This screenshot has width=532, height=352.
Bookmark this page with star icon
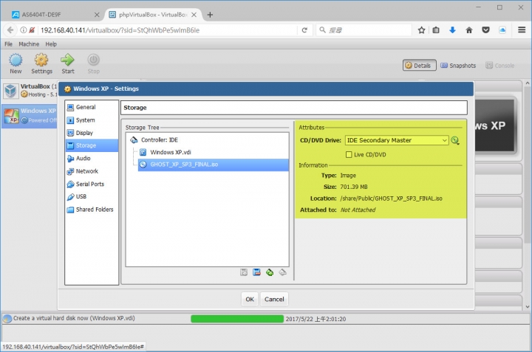[x=421, y=30]
